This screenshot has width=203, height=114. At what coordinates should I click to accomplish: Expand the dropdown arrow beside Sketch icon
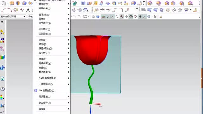click(79, 3)
